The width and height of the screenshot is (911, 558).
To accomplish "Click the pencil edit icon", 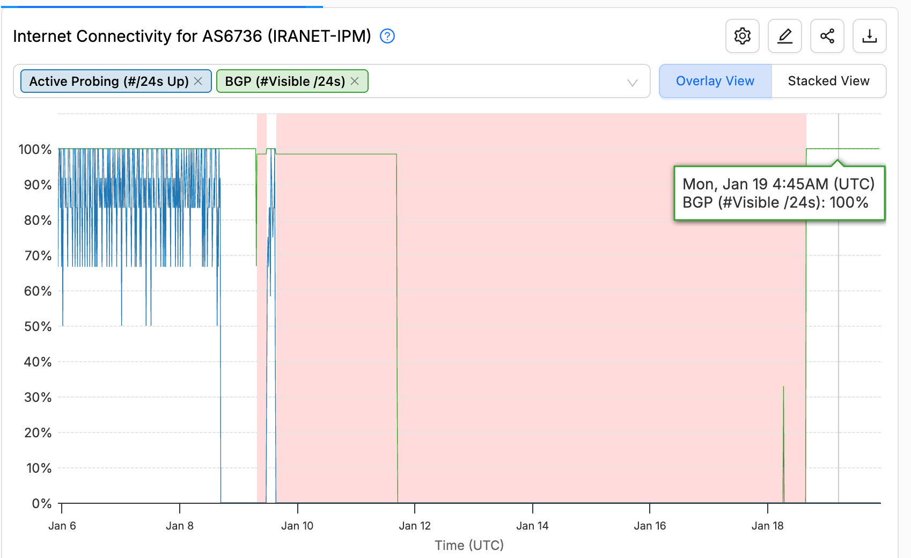I will 784,36.
